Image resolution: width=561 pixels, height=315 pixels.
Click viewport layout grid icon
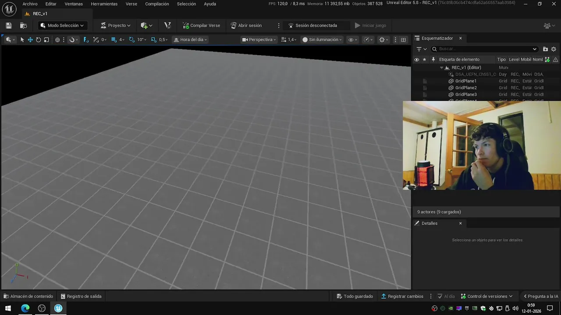click(x=403, y=39)
